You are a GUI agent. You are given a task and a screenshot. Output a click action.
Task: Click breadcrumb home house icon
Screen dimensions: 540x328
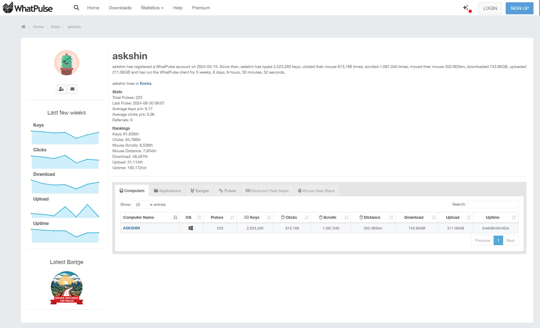click(x=23, y=27)
